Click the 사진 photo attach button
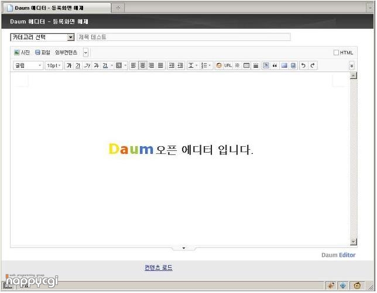Viewport: 377px width, 293px height. click(22, 53)
